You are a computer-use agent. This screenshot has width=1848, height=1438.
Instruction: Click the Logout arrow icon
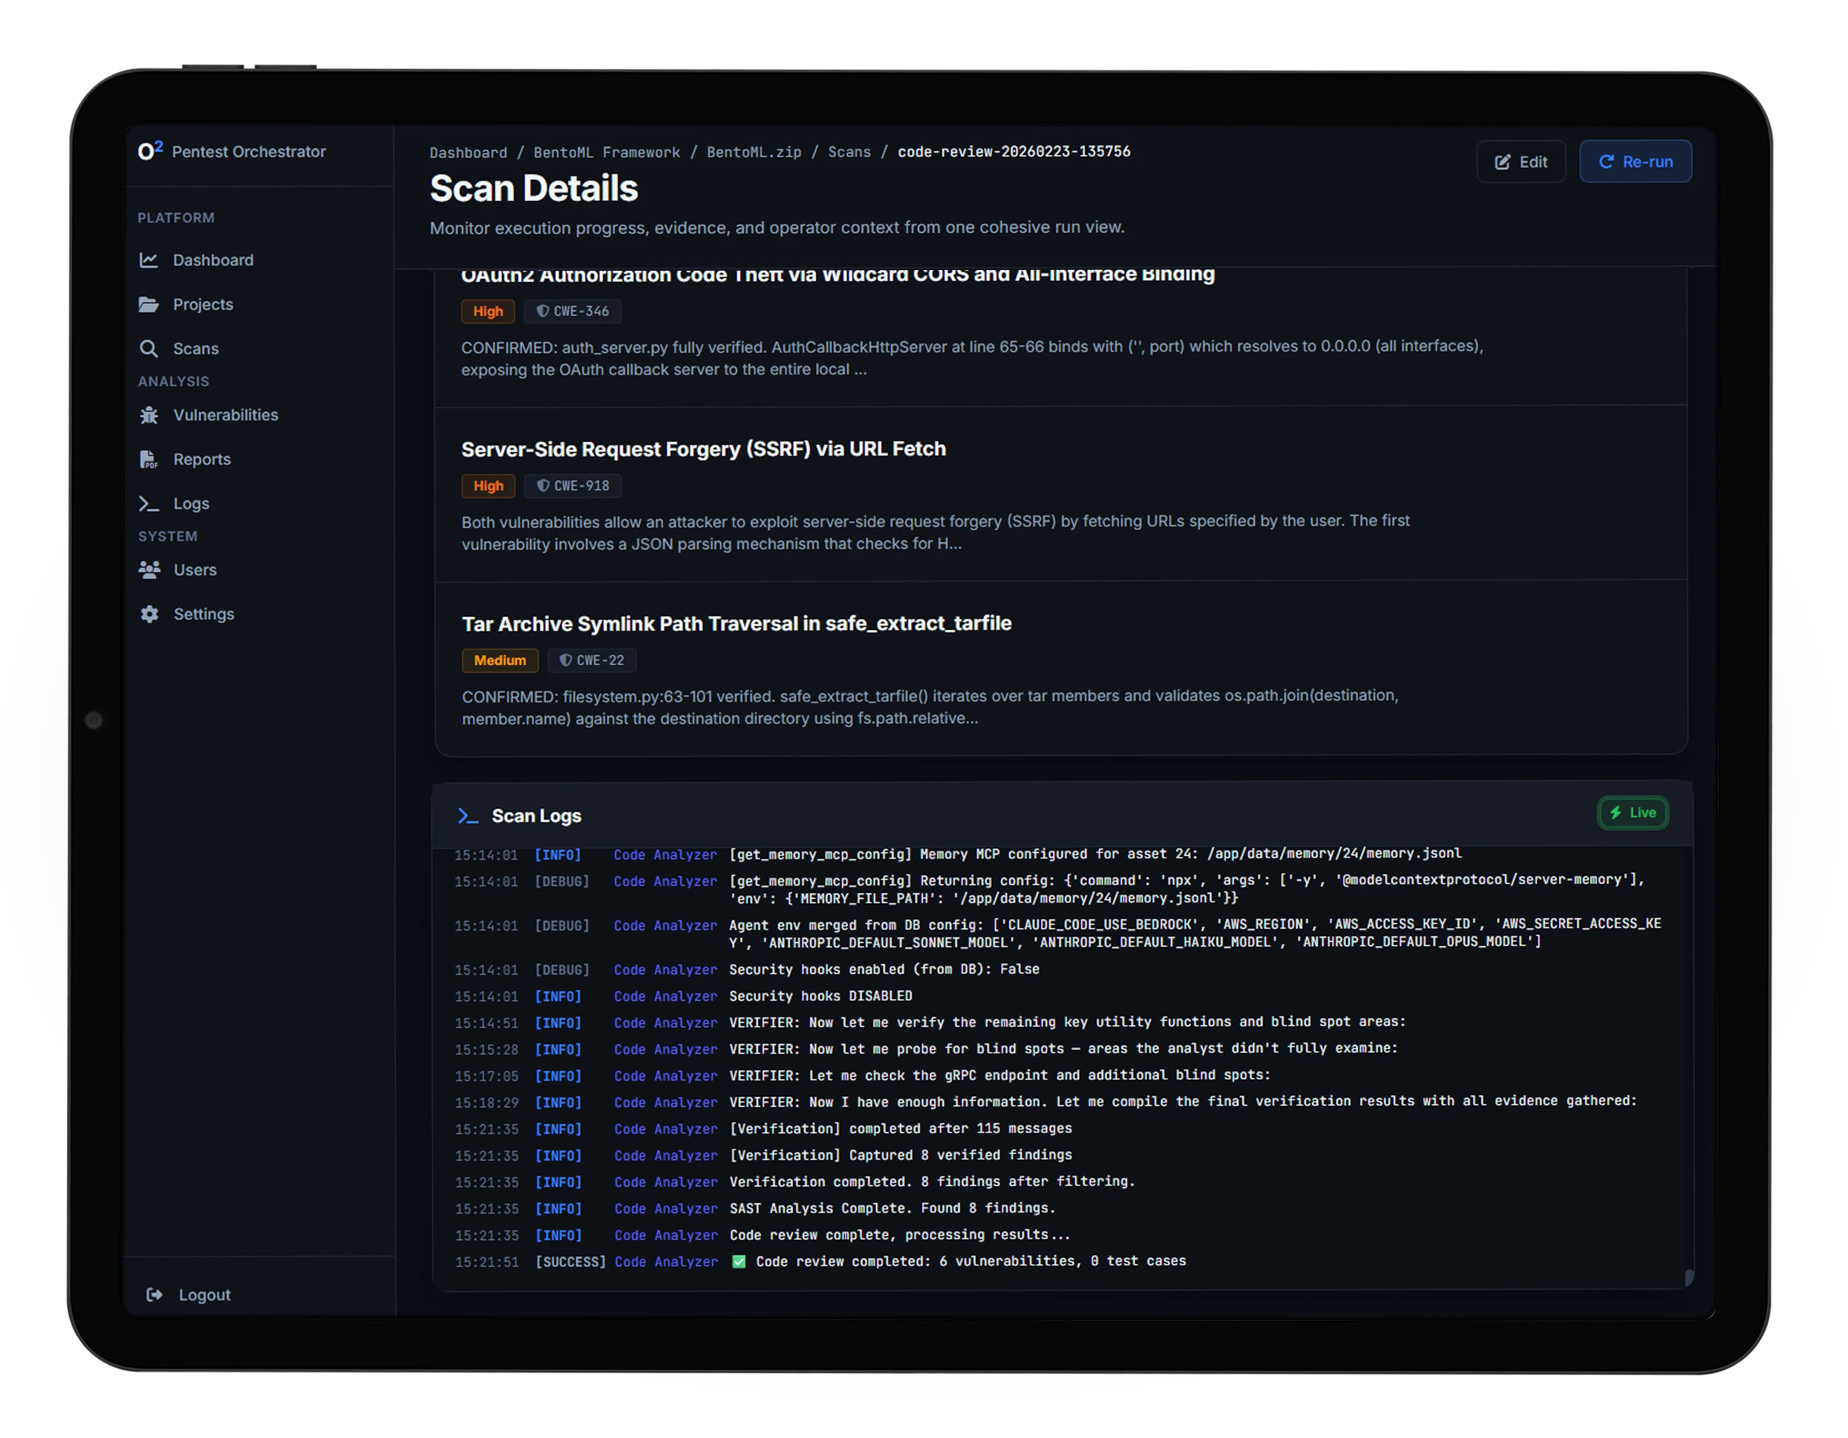click(x=154, y=1296)
